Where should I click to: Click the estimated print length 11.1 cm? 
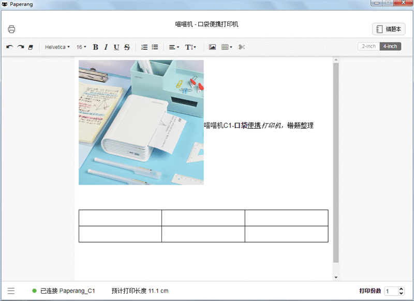(x=140, y=291)
